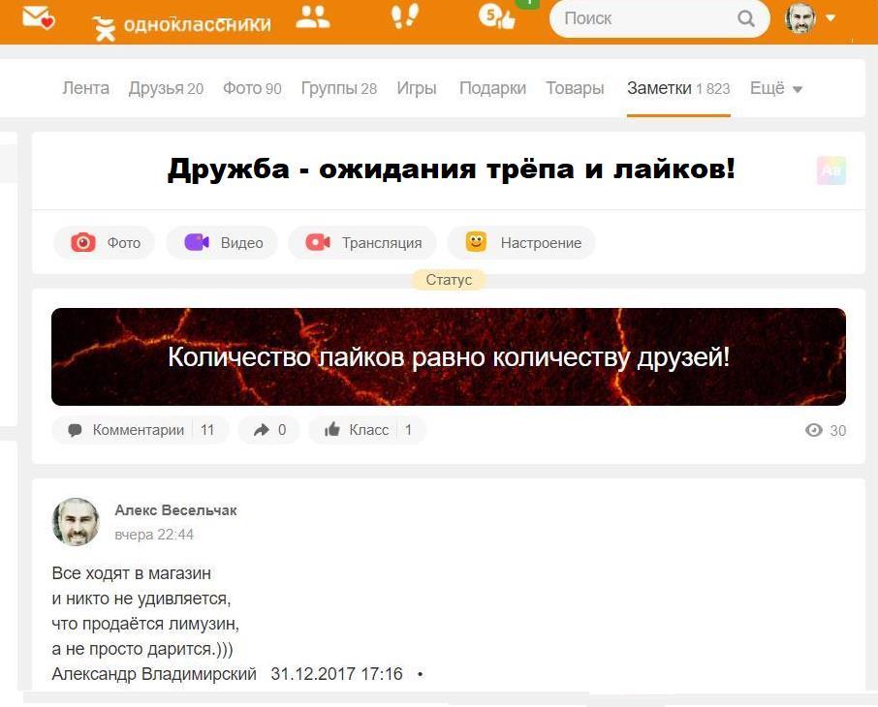This screenshot has height=707, width=878.
Task: Open friends icon in top bar
Action: click(x=312, y=16)
